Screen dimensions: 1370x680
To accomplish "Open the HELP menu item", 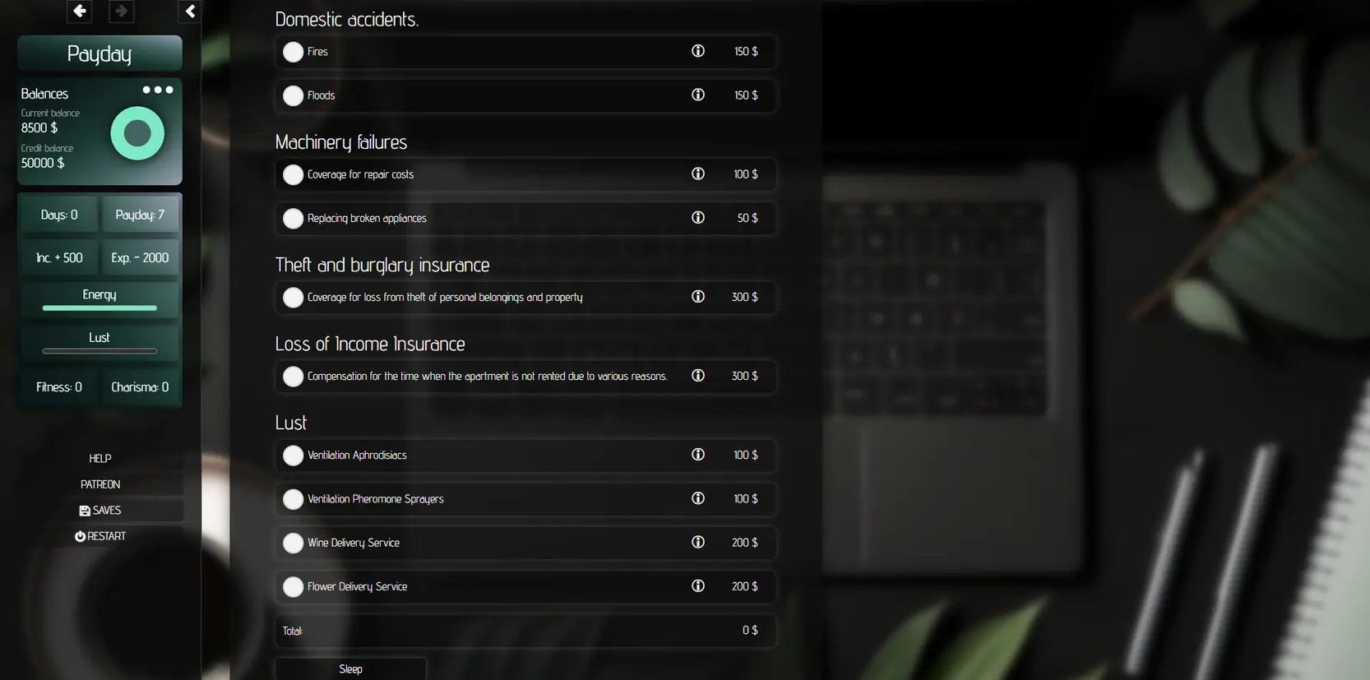I will [x=100, y=459].
